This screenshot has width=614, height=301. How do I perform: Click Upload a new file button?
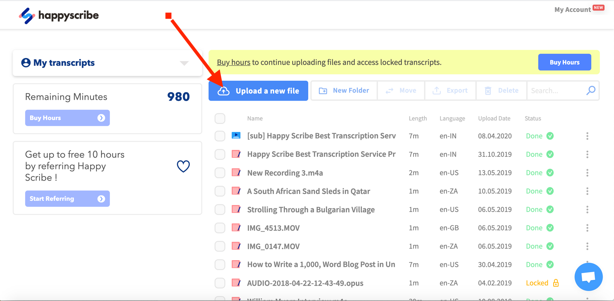click(258, 91)
